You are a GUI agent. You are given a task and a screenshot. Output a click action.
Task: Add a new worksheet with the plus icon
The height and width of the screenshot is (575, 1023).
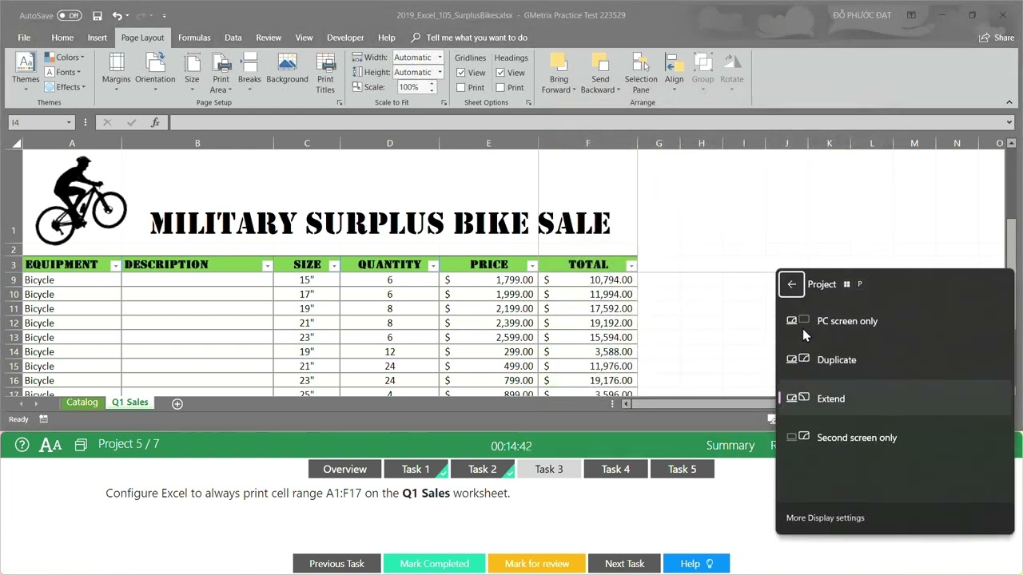point(177,403)
